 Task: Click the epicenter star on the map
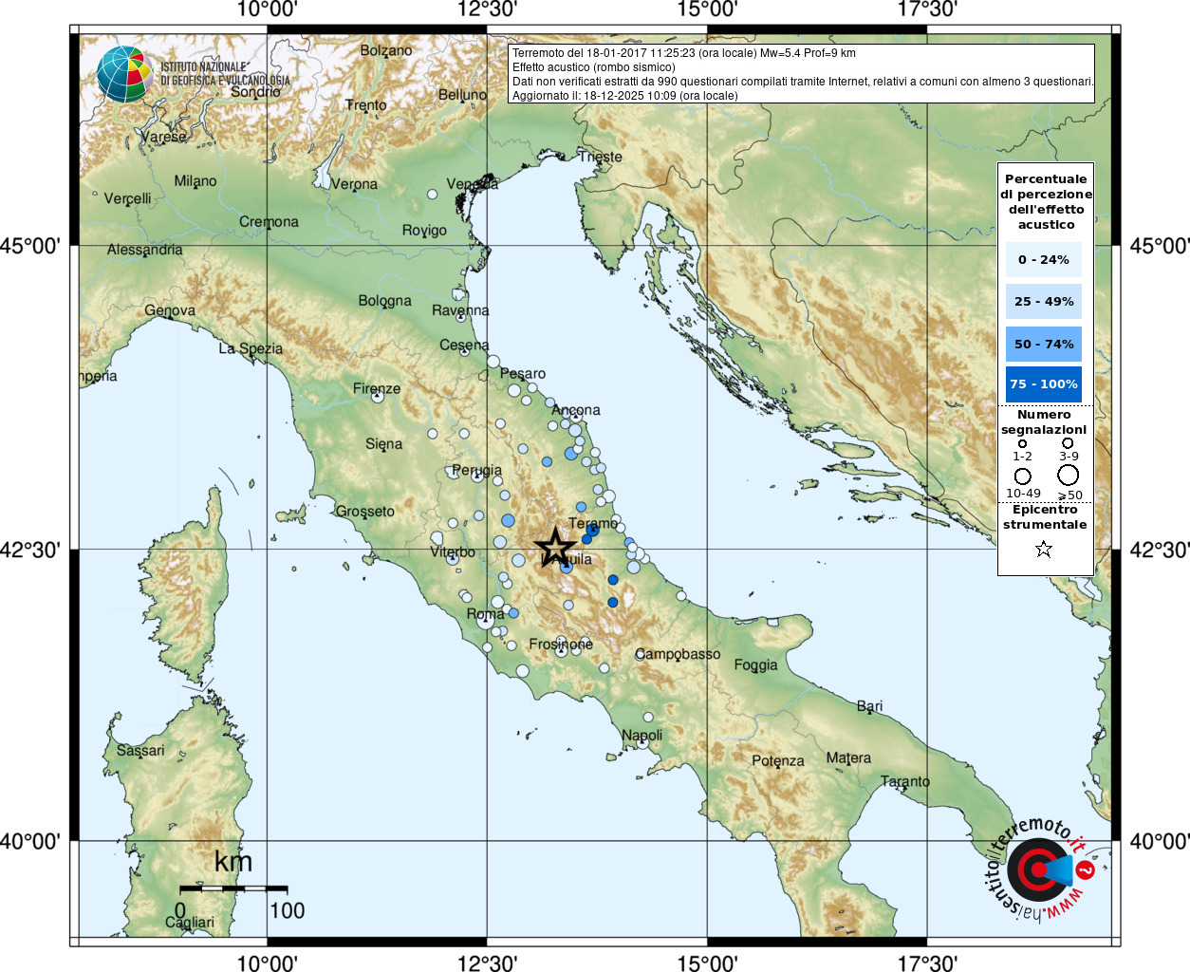pos(556,548)
